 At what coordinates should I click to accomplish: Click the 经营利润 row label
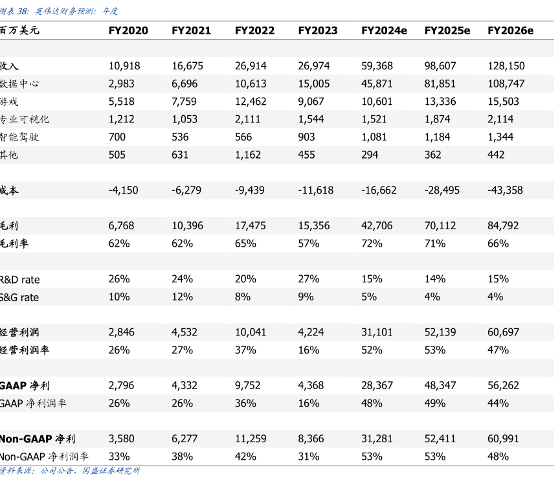19,332
